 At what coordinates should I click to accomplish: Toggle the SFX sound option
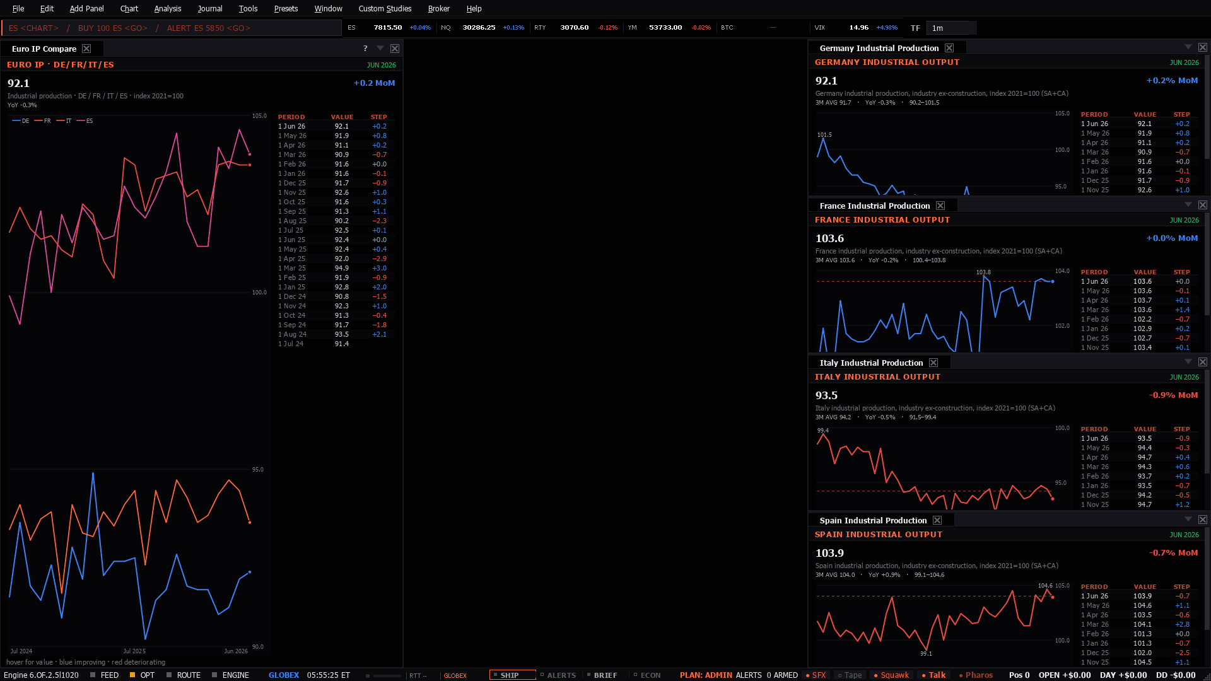816,675
